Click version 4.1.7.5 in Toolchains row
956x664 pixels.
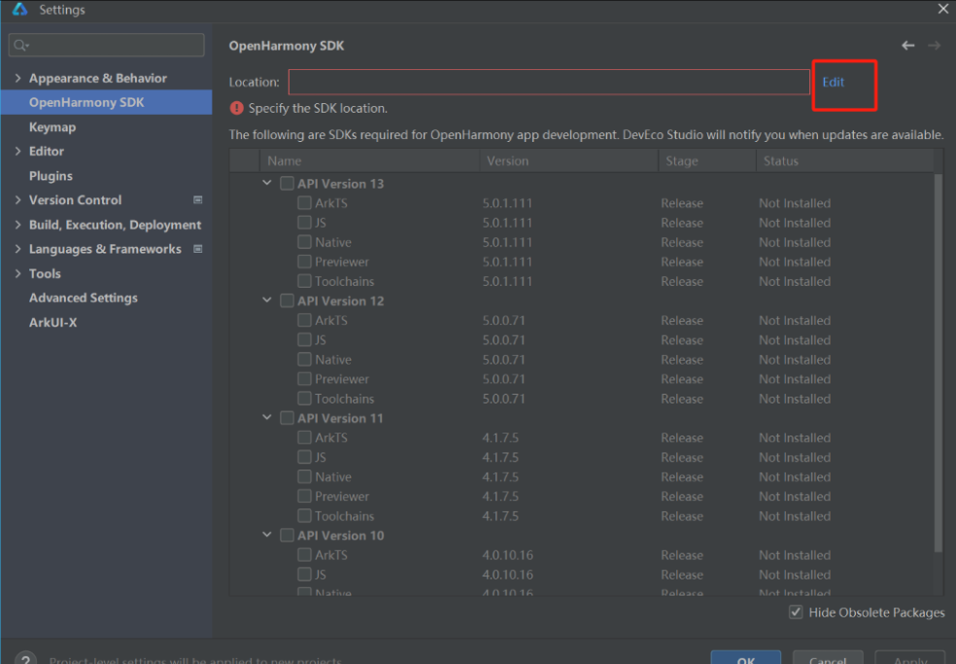click(500, 515)
